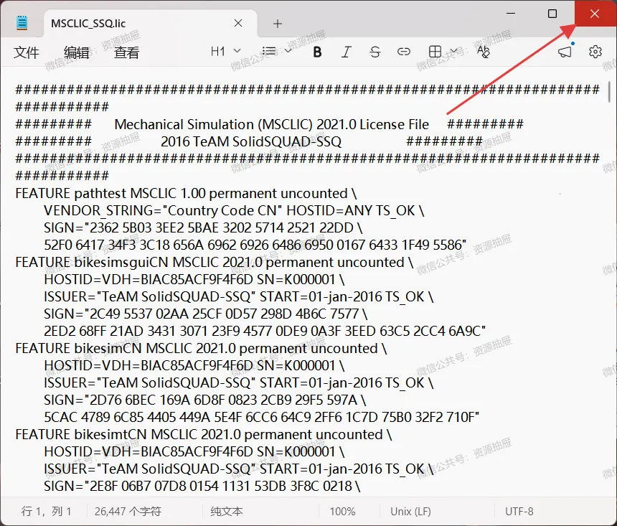Screen dimensions: 617x526
Task: Open the H1 heading dropdown
Action: tap(225, 52)
